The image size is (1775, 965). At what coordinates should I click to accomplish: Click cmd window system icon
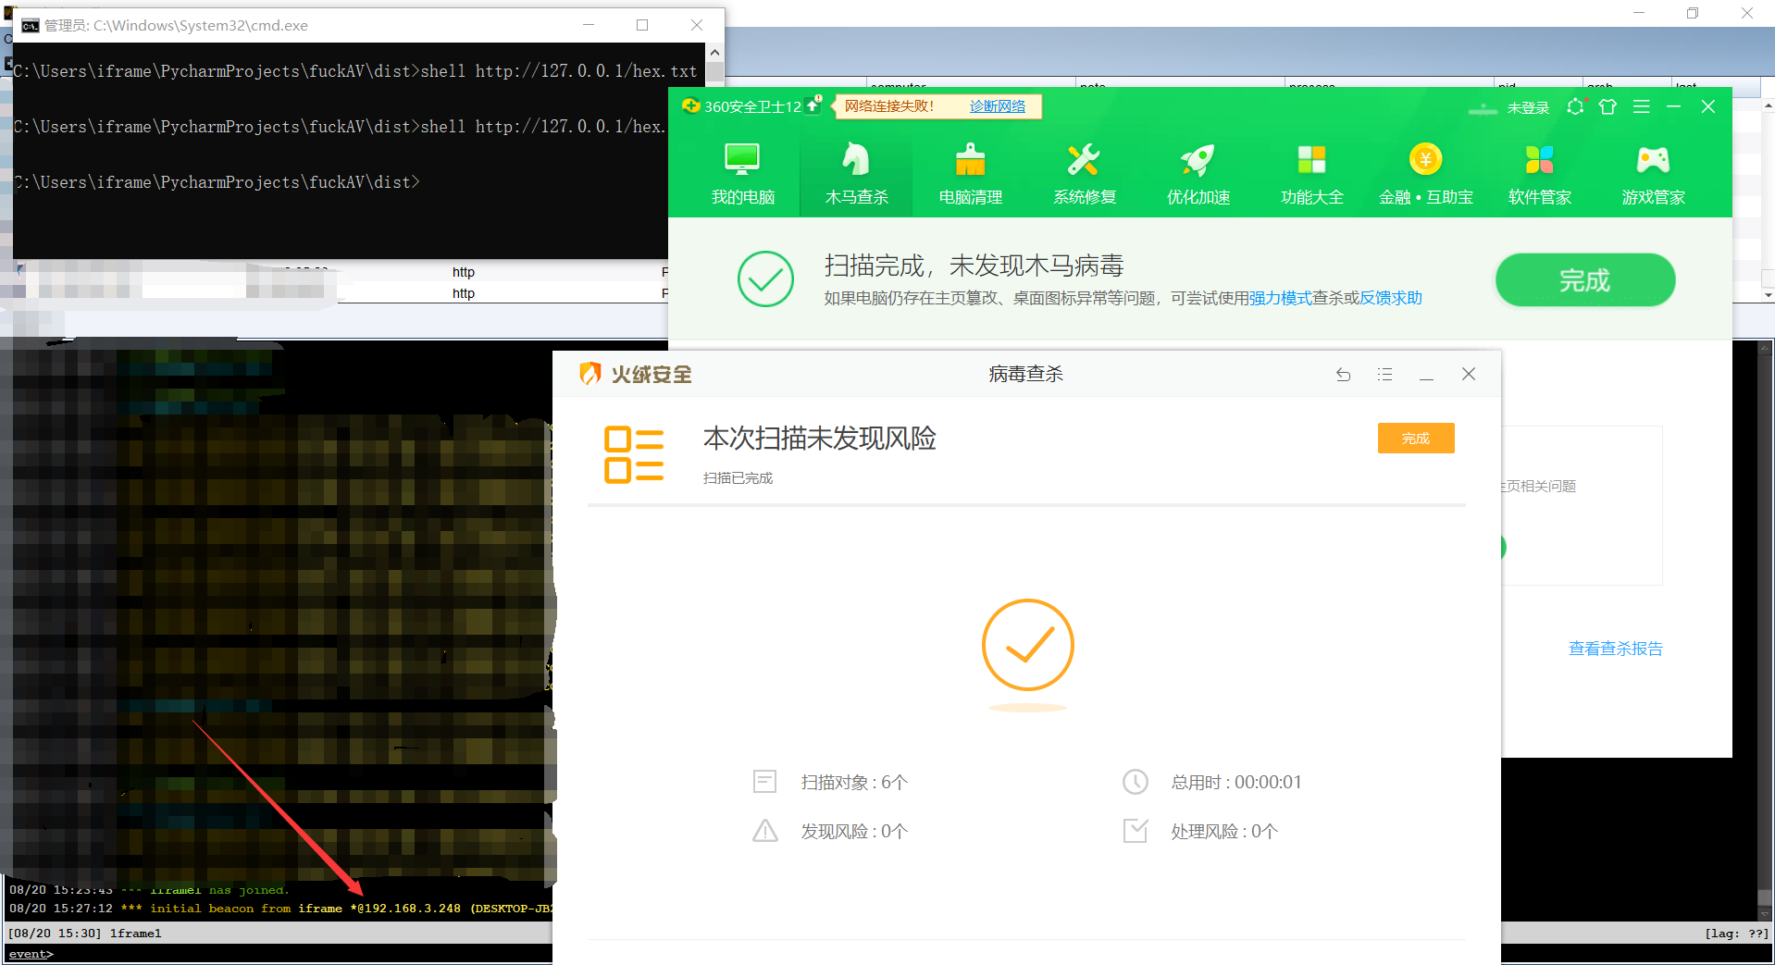click(30, 25)
